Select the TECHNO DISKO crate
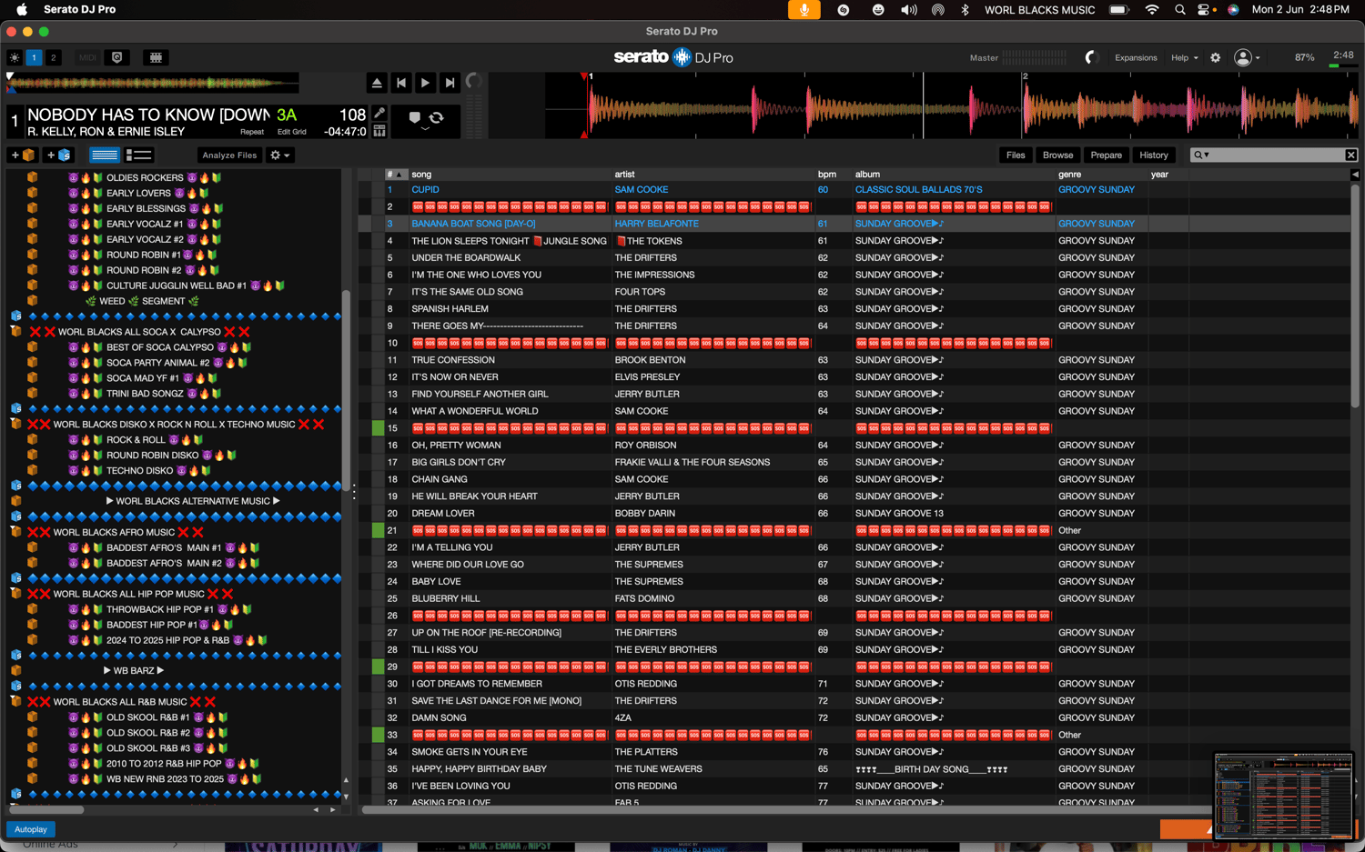This screenshot has height=852, width=1365. pos(139,471)
